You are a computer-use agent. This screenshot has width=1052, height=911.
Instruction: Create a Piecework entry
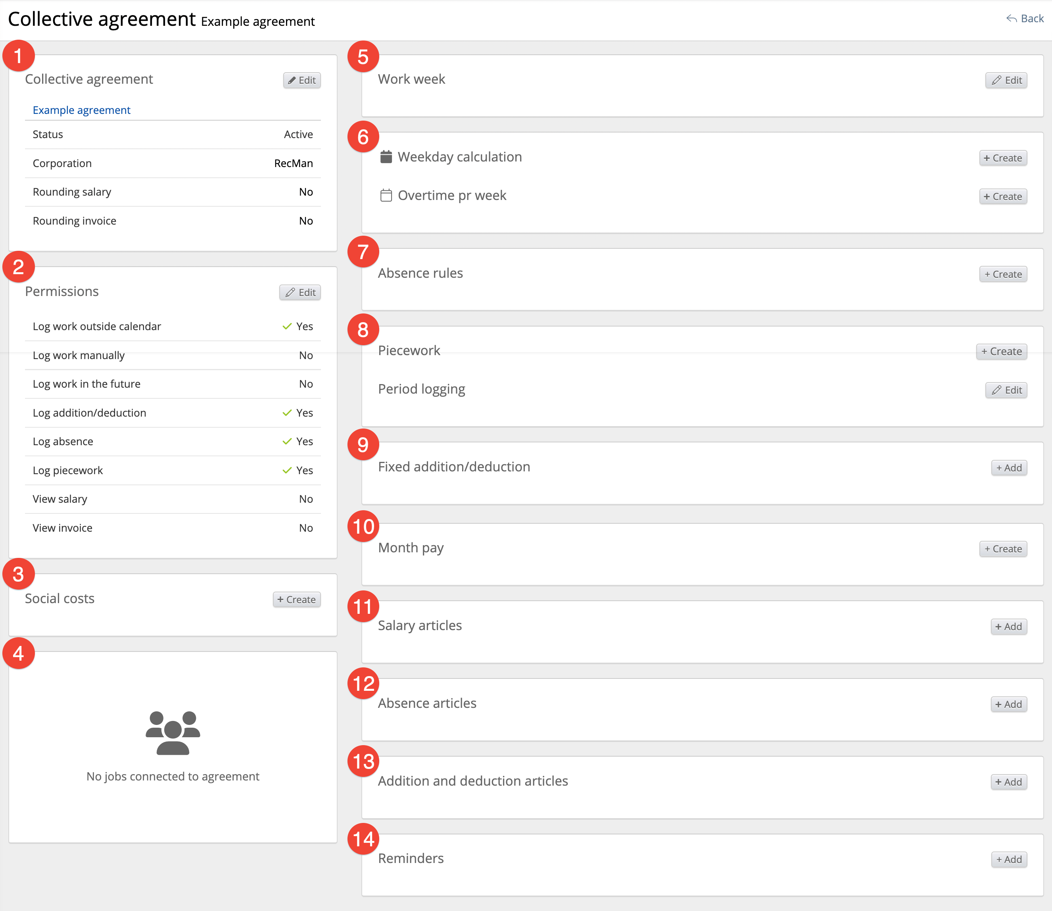[1001, 352]
